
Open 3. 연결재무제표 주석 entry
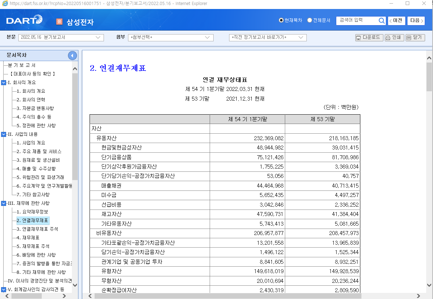[37, 229]
